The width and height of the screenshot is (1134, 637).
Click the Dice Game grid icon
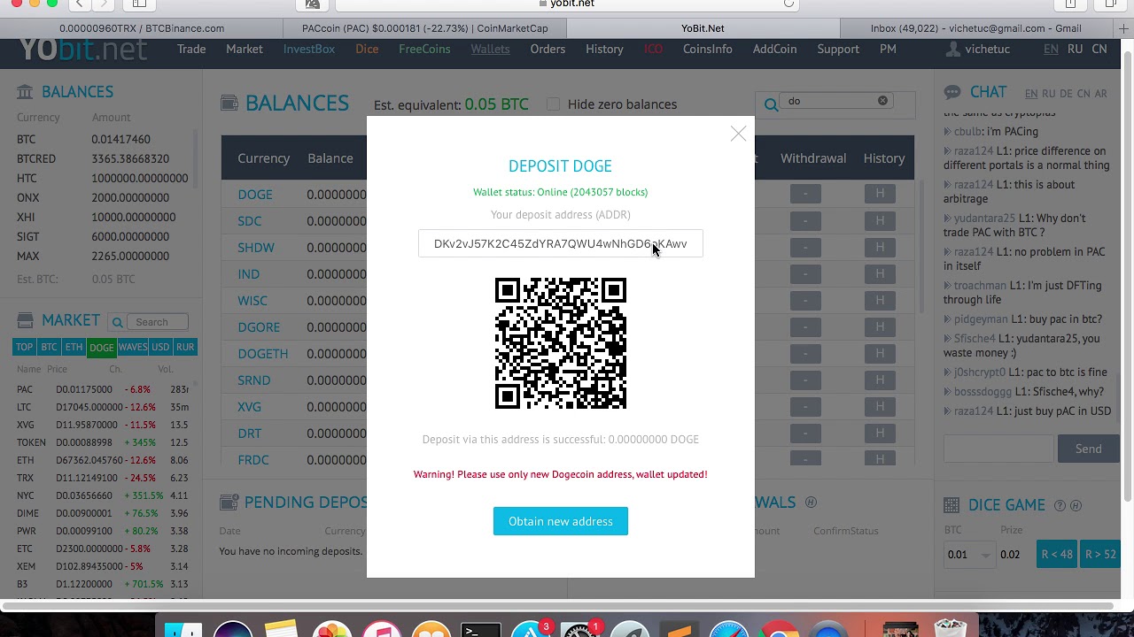(x=951, y=505)
